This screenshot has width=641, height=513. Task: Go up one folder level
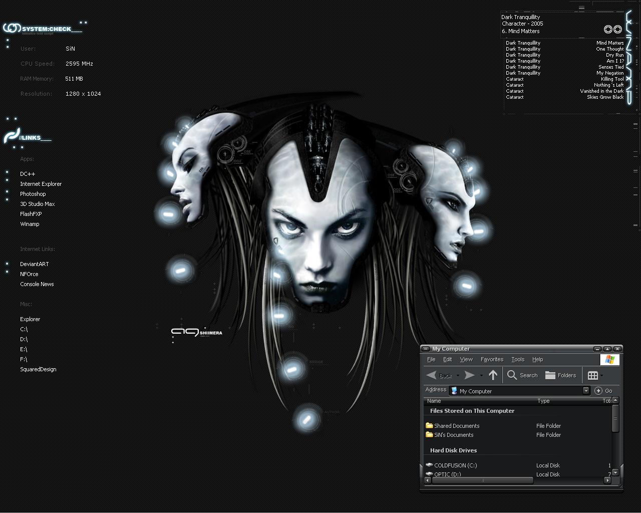[x=493, y=375]
